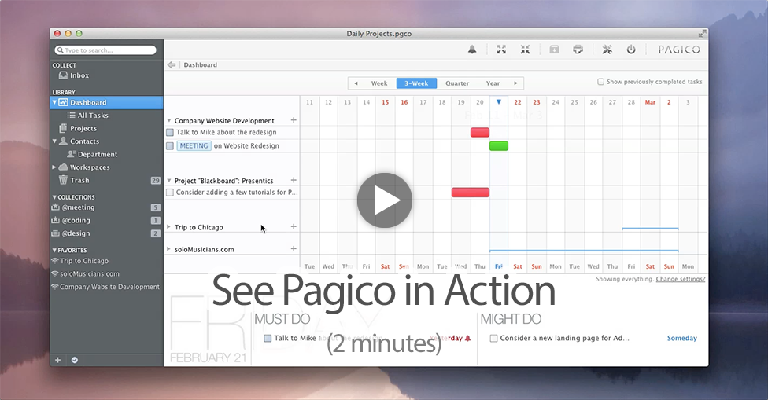Select All Tasks in sidebar

pyautogui.click(x=88, y=116)
